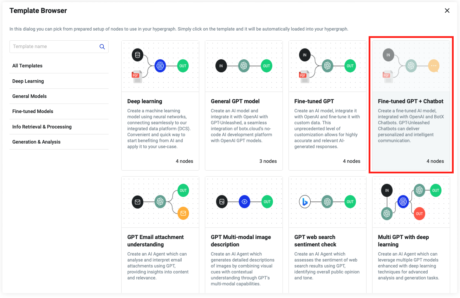Close the Template Browser dialog
Viewport: 460px width, 298px height.
[447, 11]
